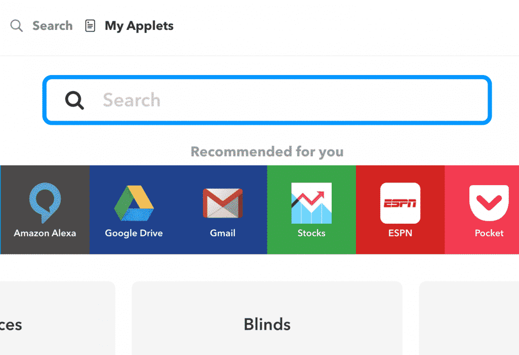Click the applets document icon

pyautogui.click(x=90, y=25)
